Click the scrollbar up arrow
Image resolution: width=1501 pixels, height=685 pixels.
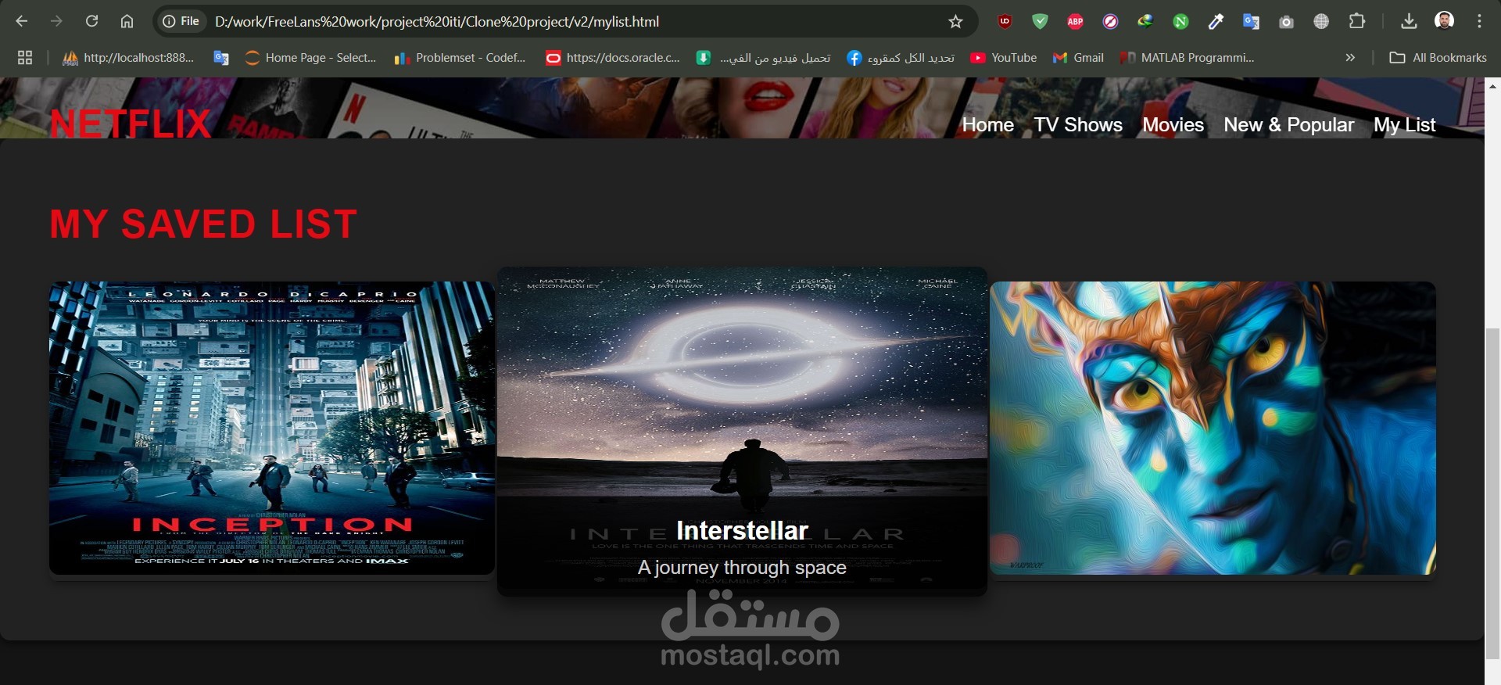click(1492, 85)
